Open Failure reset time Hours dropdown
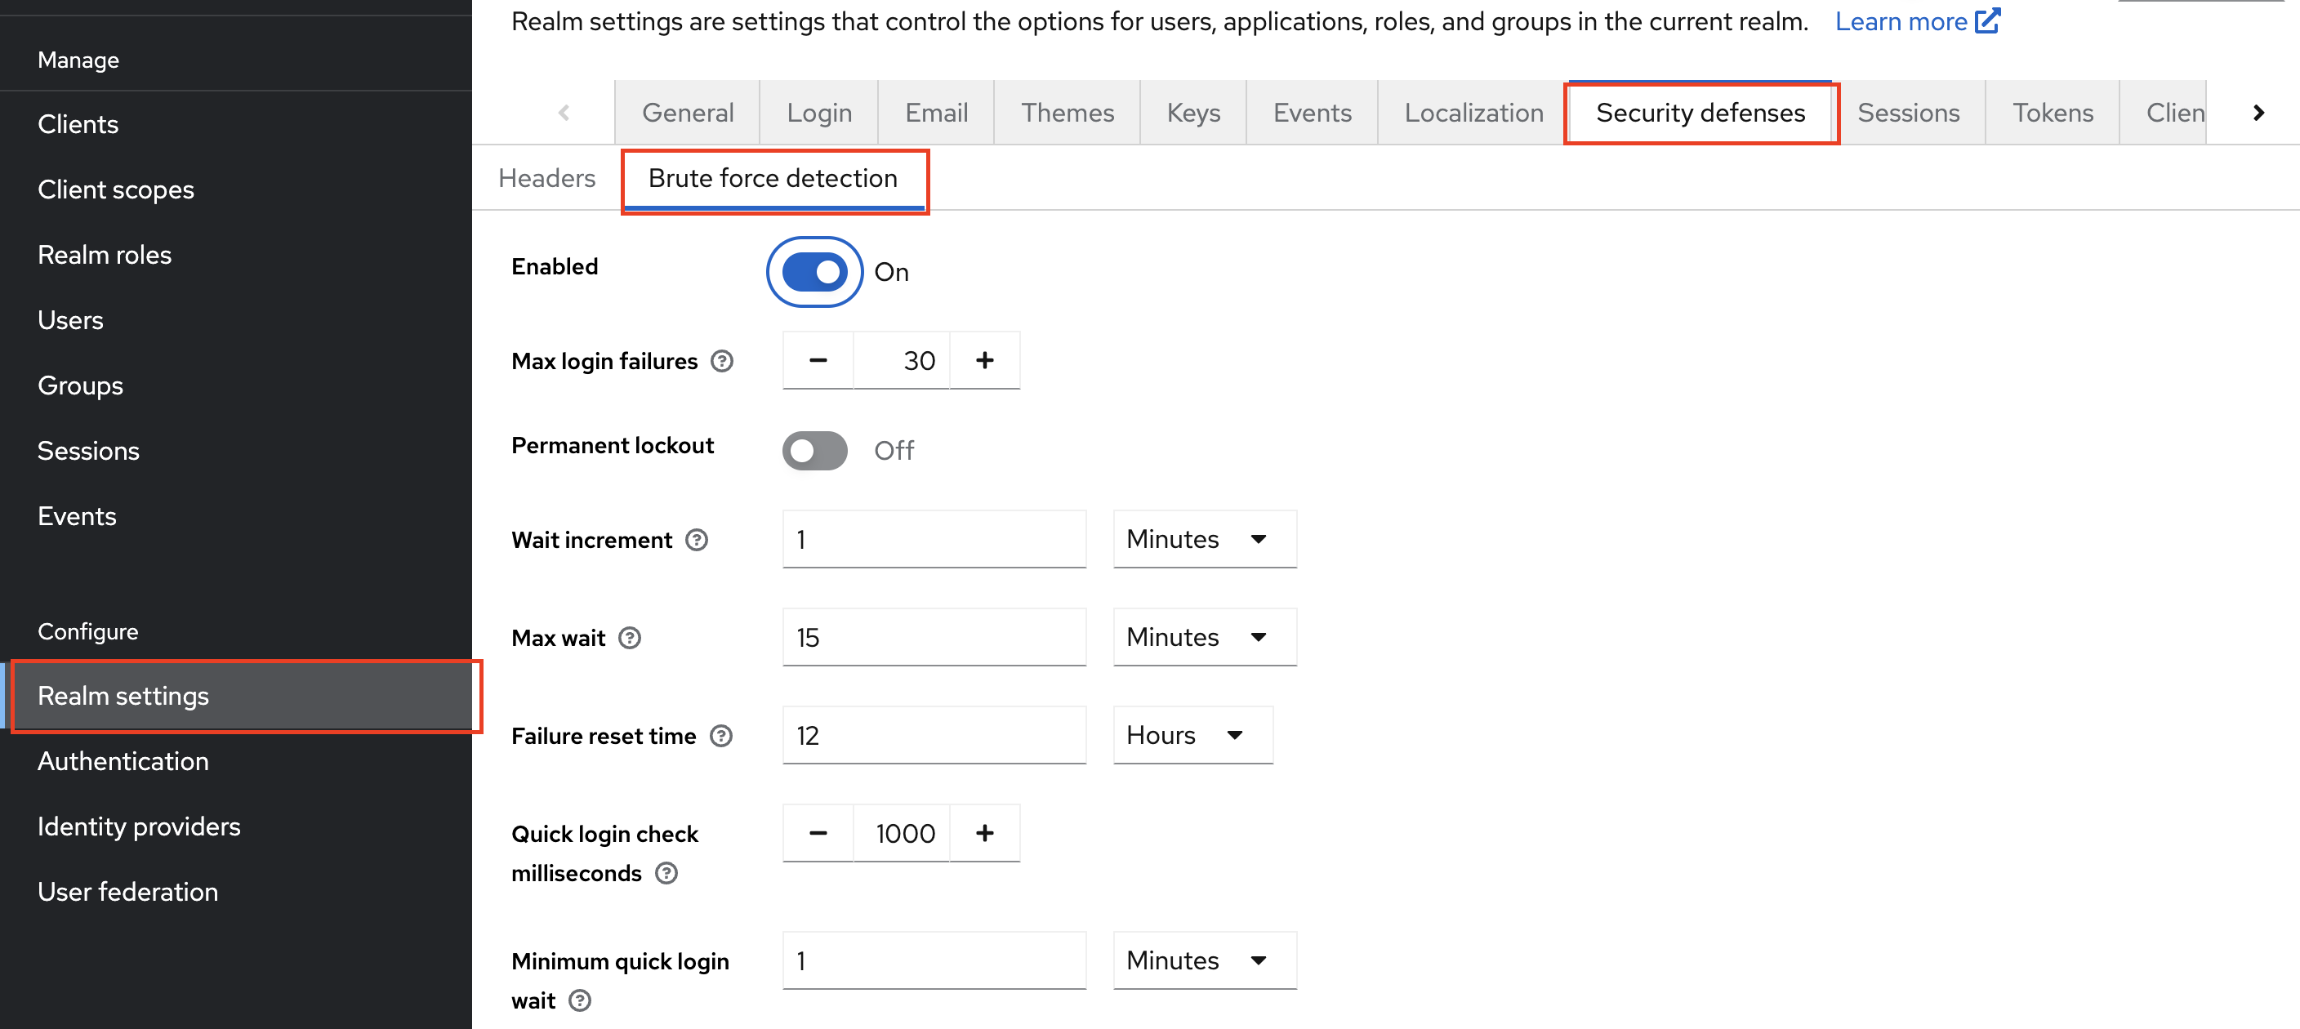This screenshot has width=2300, height=1029. (1192, 734)
